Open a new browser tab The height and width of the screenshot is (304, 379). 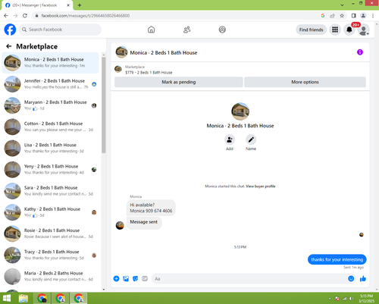(x=80, y=5)
